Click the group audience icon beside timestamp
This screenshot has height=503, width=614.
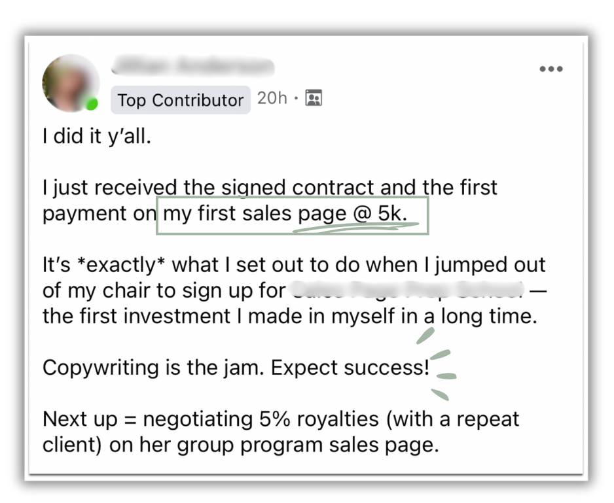[x=314, y=99]
